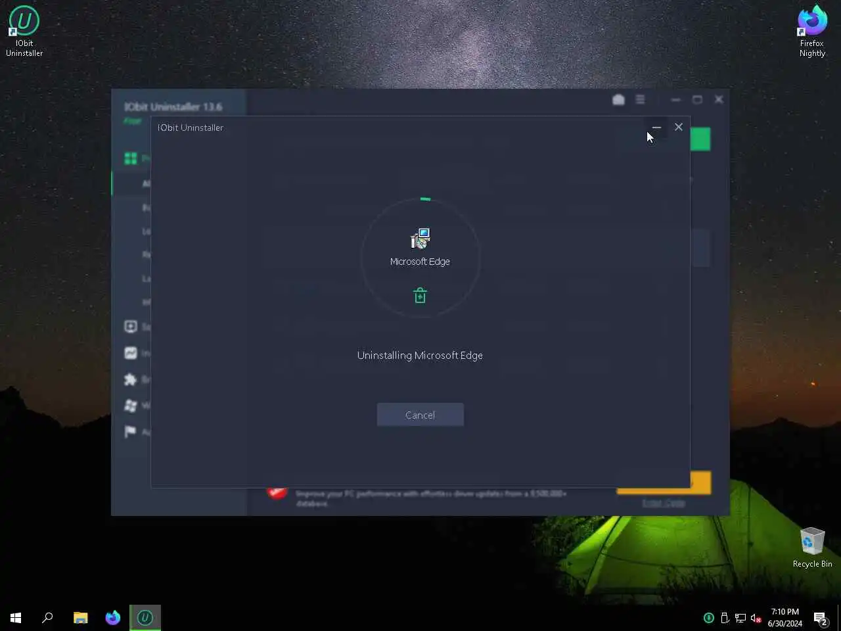Image resolution: width=841 pixels, height=631 pixels.
Task: Open the IObit Uninstaller desktop shortcut
Action: [x=24, y=31]
